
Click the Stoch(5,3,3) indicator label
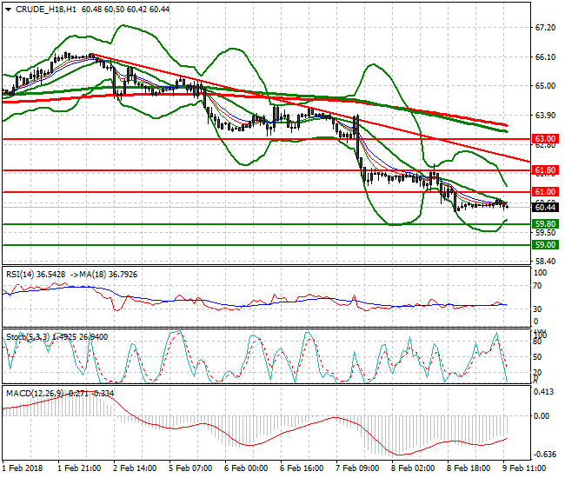pyautogui.click(x=28, y=337)
